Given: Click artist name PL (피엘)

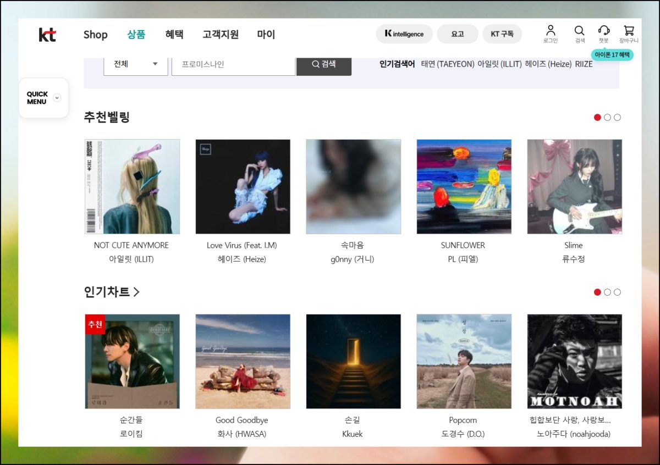Looking at the screenshot, I should tap(463, 259).
